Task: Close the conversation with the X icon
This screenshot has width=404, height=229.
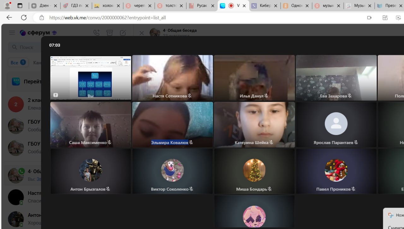Action: pos(142,33)
